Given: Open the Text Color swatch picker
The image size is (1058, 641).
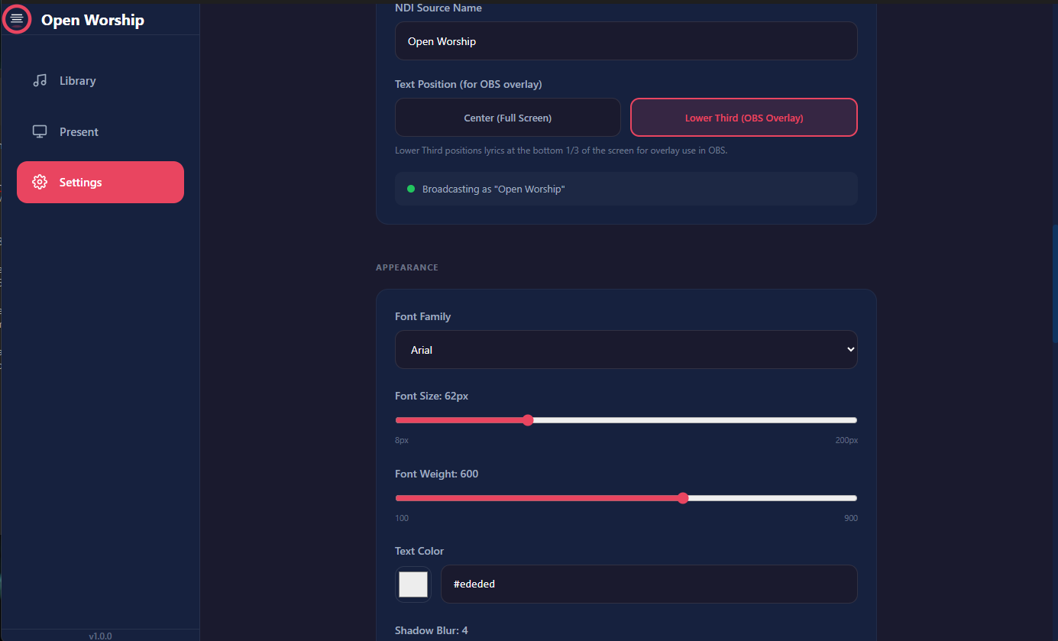Looking at the screenshot, I should 413,584.
